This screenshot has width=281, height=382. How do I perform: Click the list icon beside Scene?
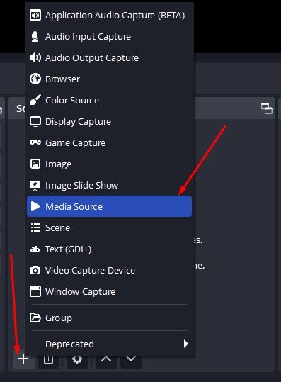(x=35, y=227)
